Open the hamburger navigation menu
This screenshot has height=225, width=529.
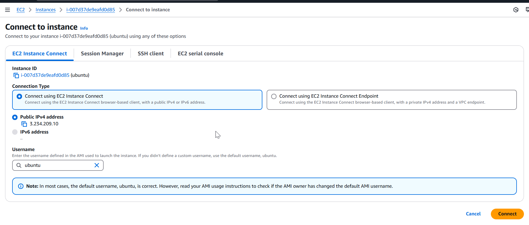coord(8,10)
